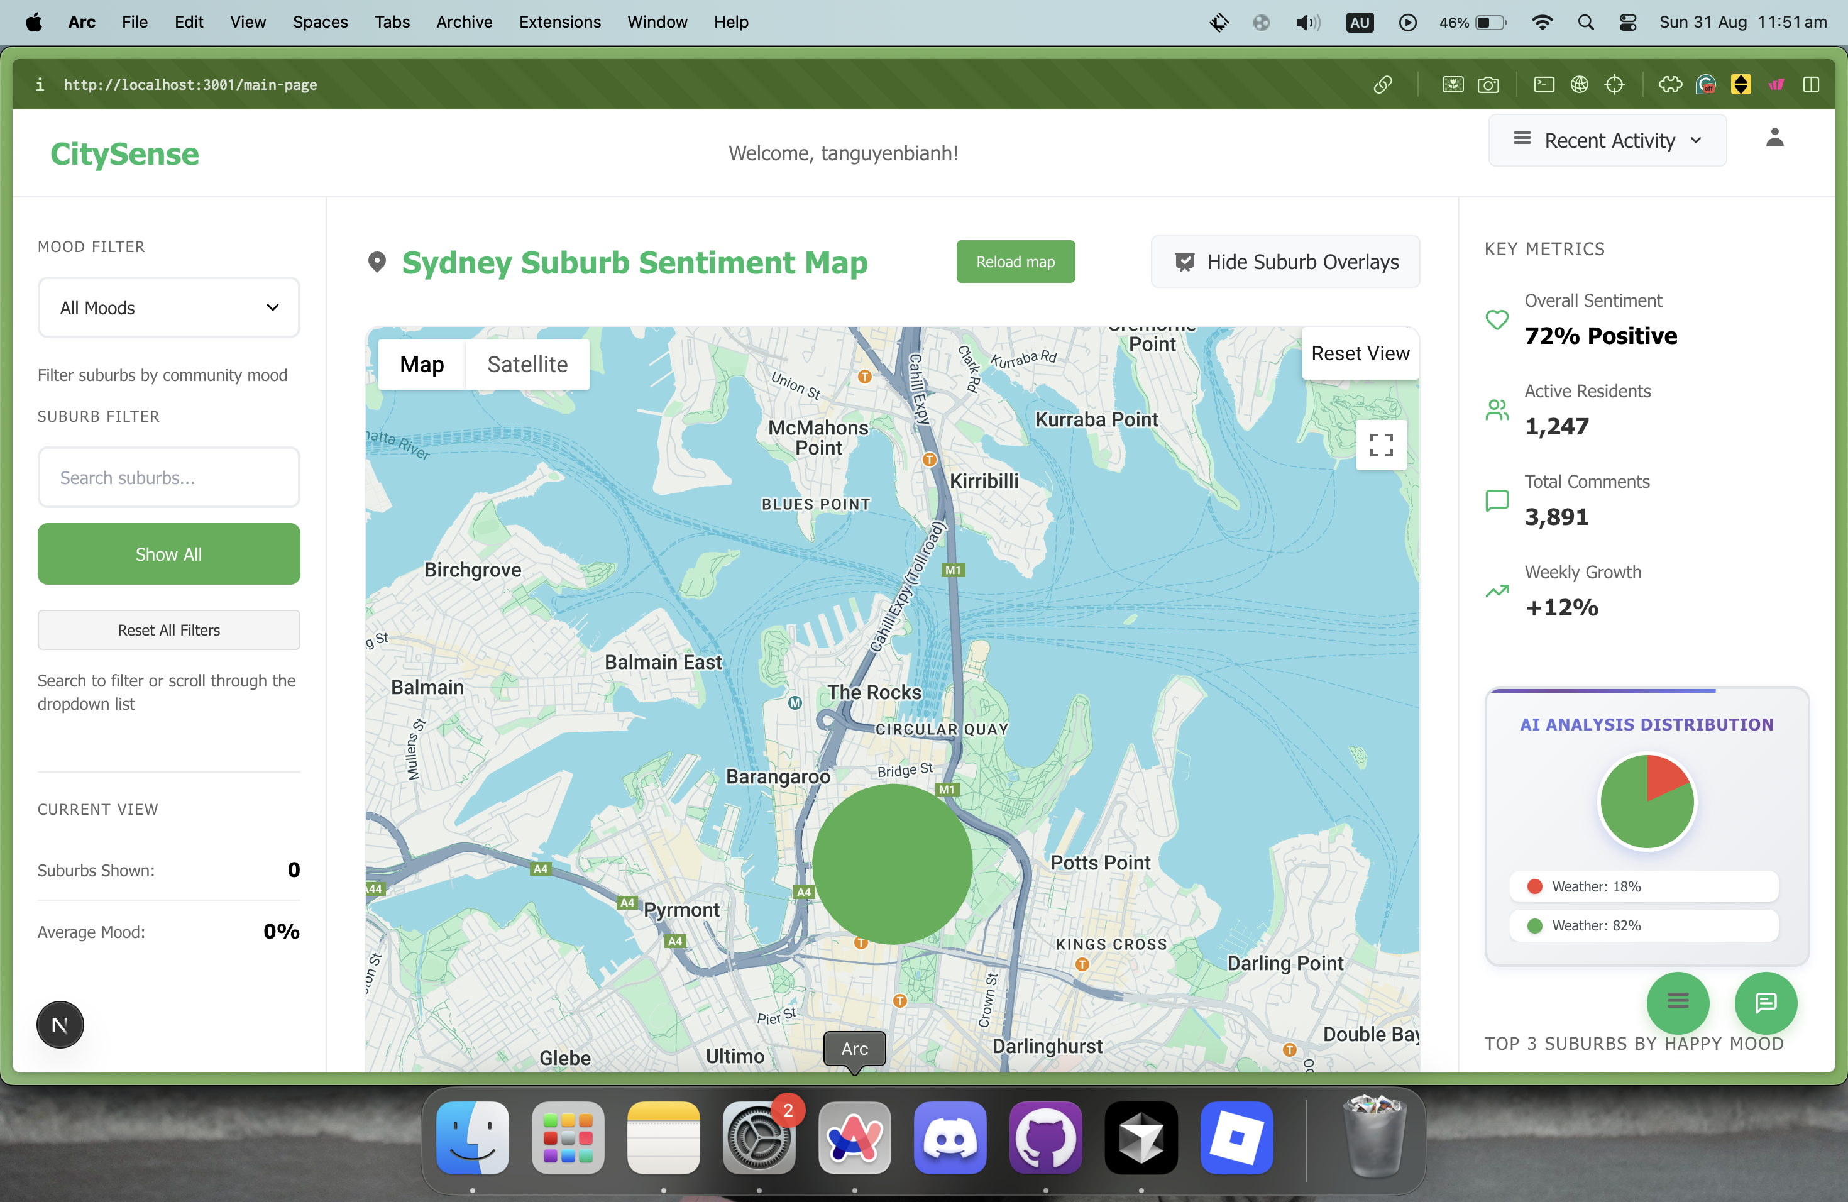Viewport: 1848px width, 1202px height.
Task: Switch map to Satellite view
Action: click(x=527, y=364)
